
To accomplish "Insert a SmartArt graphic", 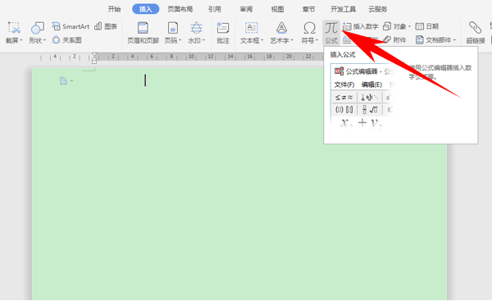I will tap(71, 26).
